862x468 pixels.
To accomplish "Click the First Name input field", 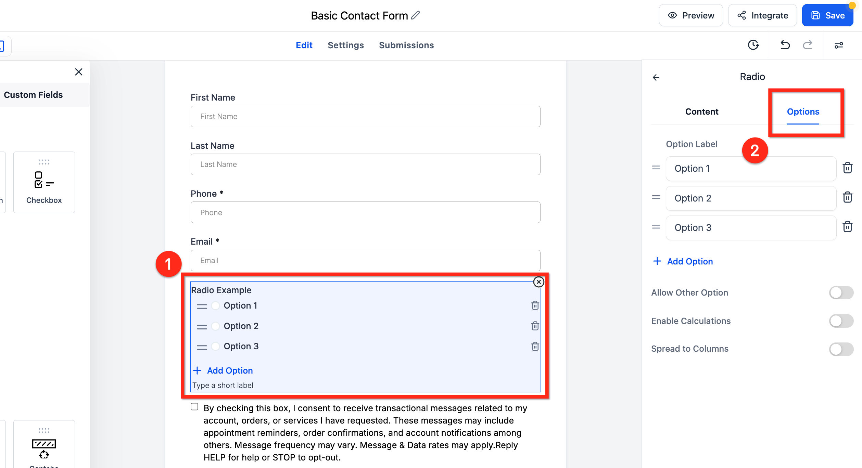I will (365, 116).
